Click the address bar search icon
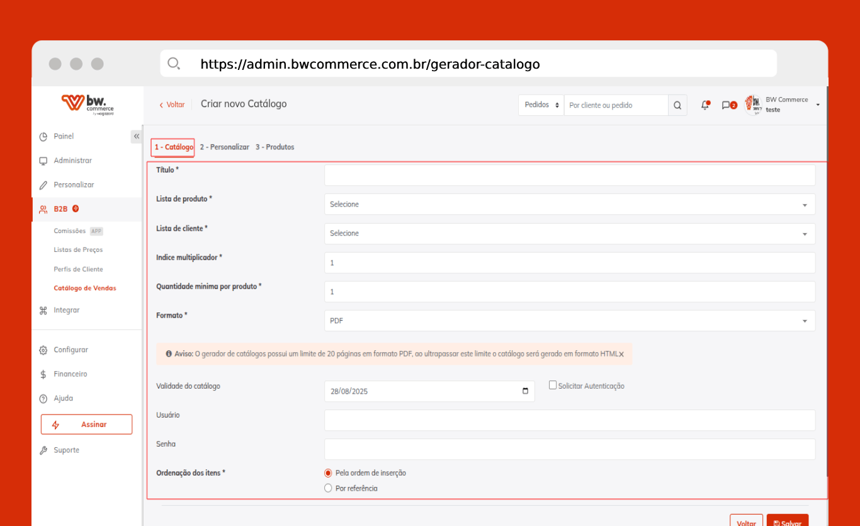The height and width of the screenshot is (526, 860). 173,64
